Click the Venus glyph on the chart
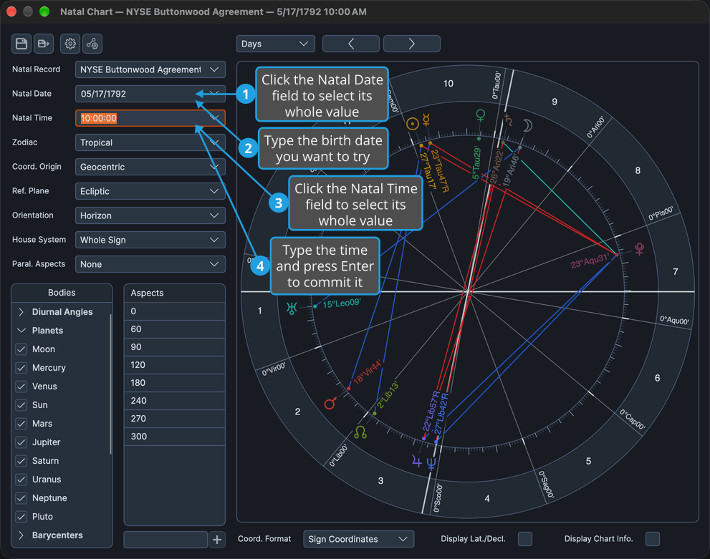Image resolution: width=710 pixels, height=559 pixels. [x=481, y=115]
